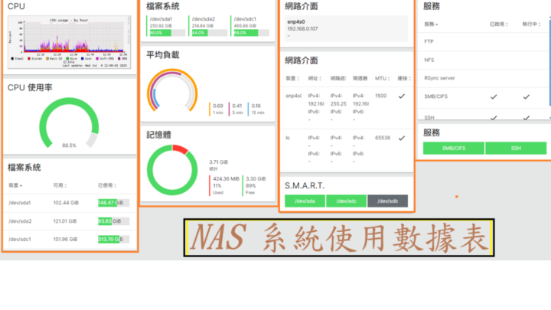551x310 pixels.
Task: Click the /dev/sda1 250.92 GiB card
Action: pos(166,26)
